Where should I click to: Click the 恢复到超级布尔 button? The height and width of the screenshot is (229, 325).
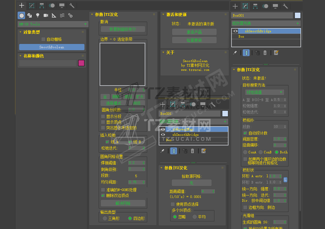click(x=123, y=29)
